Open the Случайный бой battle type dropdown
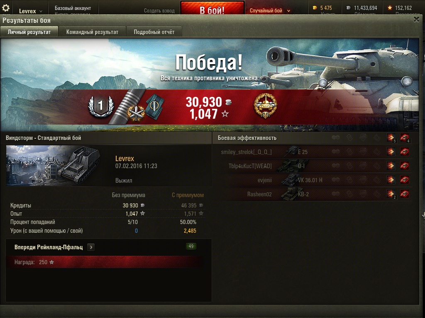 tap(270, 10)
